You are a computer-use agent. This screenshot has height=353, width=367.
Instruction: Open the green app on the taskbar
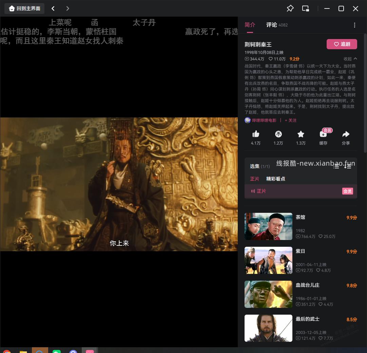pyautogui.click(x=57, y=351)
